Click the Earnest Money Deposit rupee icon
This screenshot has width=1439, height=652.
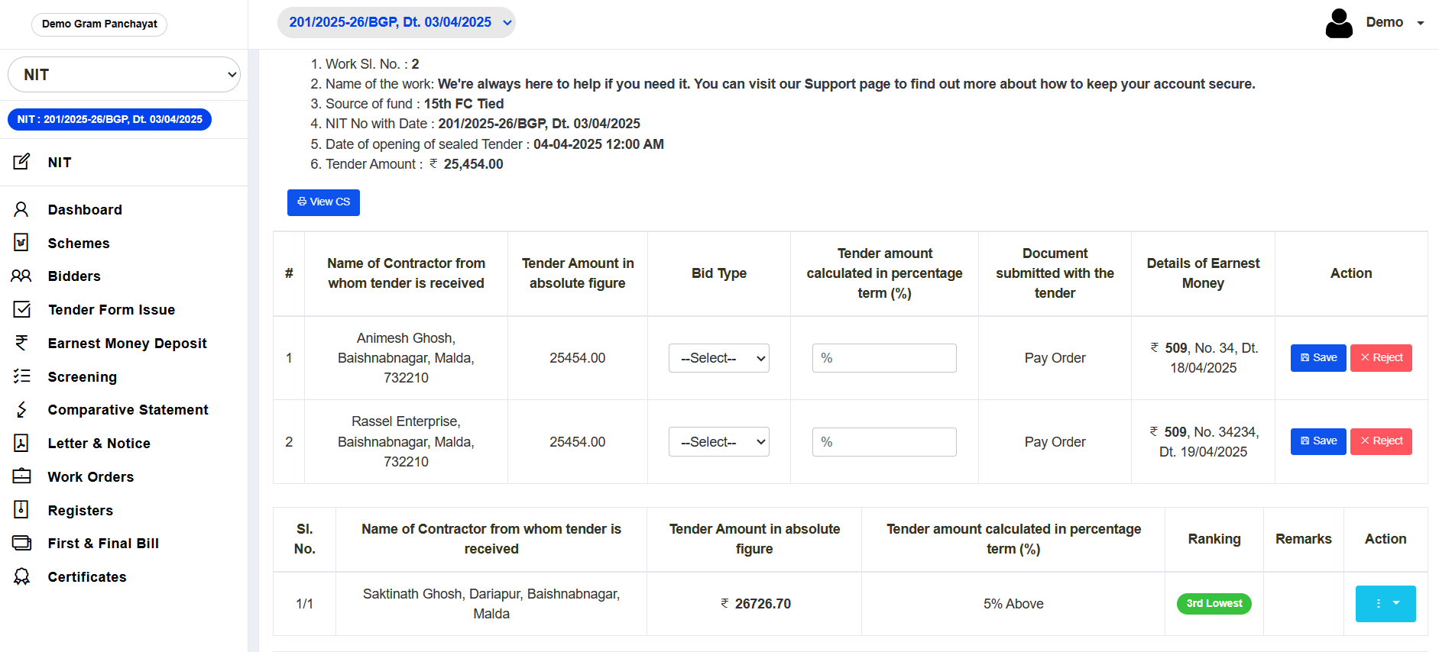pyautogui.click(x=21, y=344)
